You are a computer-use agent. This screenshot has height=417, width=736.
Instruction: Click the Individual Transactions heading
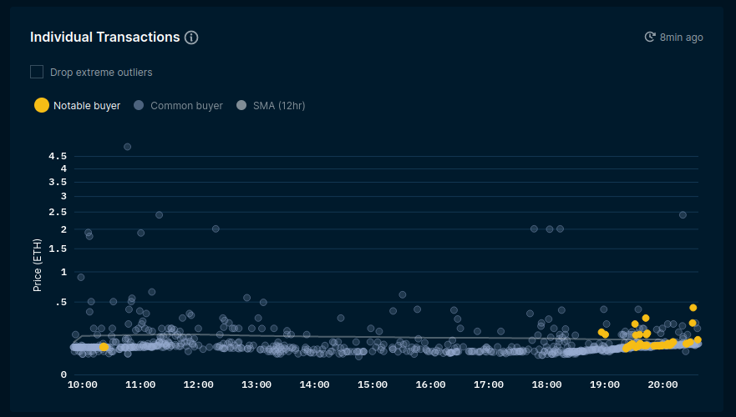[x=104, y=37]
